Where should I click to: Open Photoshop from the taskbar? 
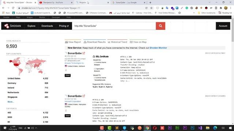point(192,128)
